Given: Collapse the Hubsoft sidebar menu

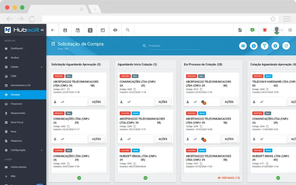Looking at the screenshot, I should click(42, 30).
